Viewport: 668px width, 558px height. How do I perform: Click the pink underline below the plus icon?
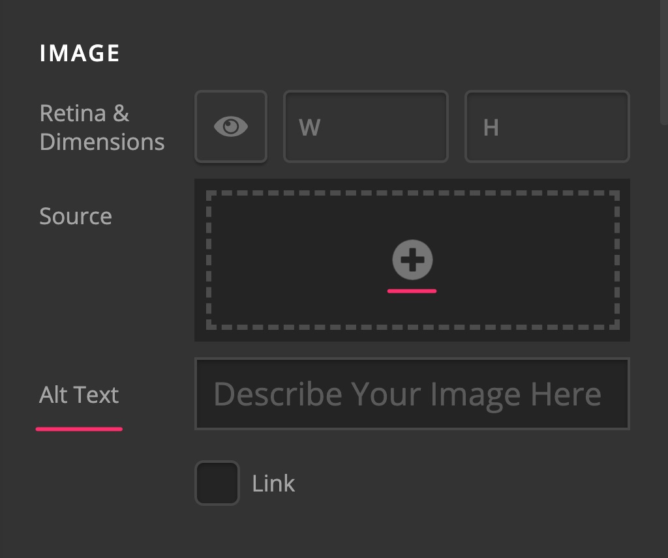(x=412, y=291)
